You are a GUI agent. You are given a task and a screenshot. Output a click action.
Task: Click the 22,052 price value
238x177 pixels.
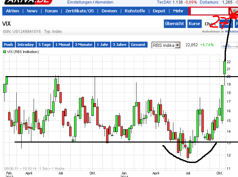pos(192,45)
